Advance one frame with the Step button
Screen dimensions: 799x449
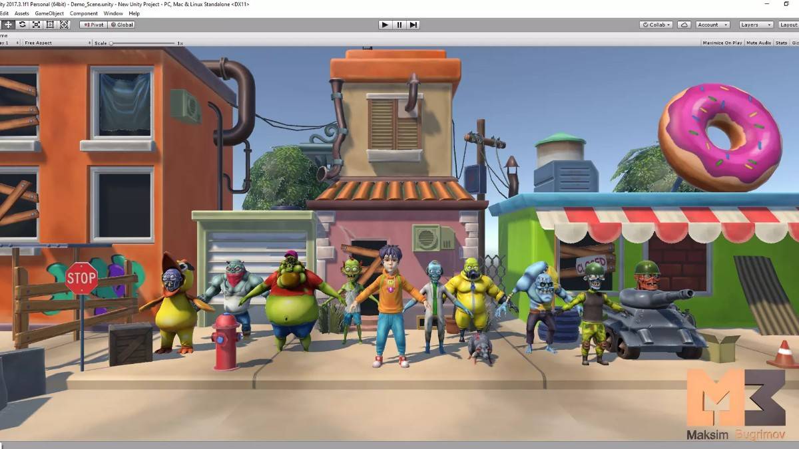tap(413, 25)
